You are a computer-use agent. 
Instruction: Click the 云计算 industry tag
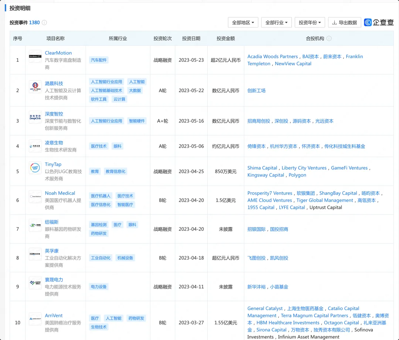point(119,99)
